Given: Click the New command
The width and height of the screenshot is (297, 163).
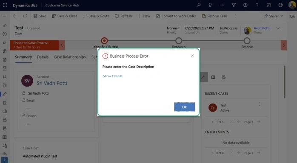Looking at the screenshot, I should [x=144, y=16].
